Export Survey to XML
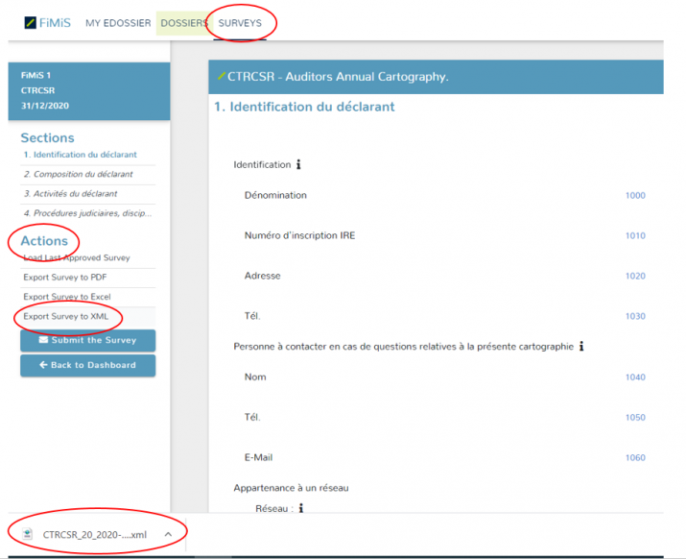This screenshot has width=686, height=559. pyautogui.click(x=65, y=316)
